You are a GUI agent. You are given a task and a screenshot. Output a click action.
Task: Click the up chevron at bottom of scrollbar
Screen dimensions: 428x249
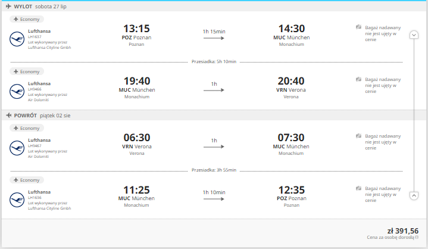(414, 196)
